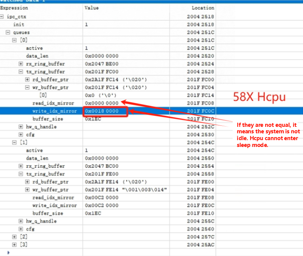Collapse queue [1] node
The height and width of the screenshot is (256, 303).
tap(14, 142)
